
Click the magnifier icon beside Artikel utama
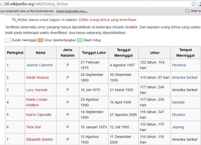14,20
